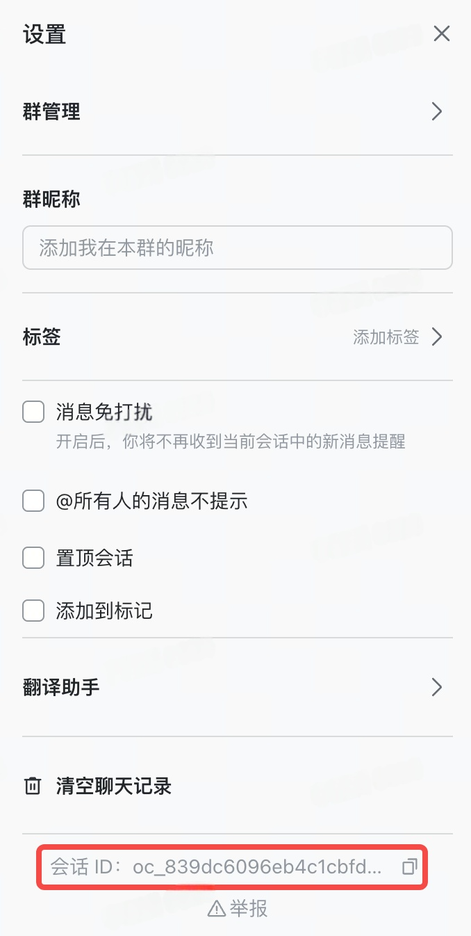This screenshot has width=471, height=936.
Task: Toggle the 添加到标记 checkbox
Action: [33, 611]
